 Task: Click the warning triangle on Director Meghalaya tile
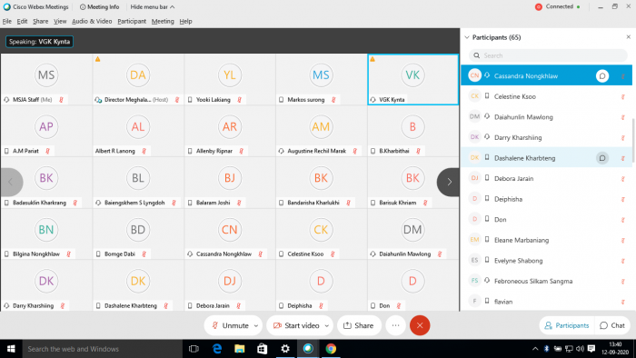click(x=98, y=59)
